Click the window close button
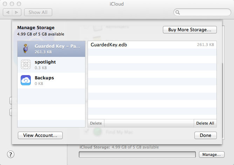Image resolution: width=234 pixels, height=165 pixels. pyautogui.click(x=5, y=4)
